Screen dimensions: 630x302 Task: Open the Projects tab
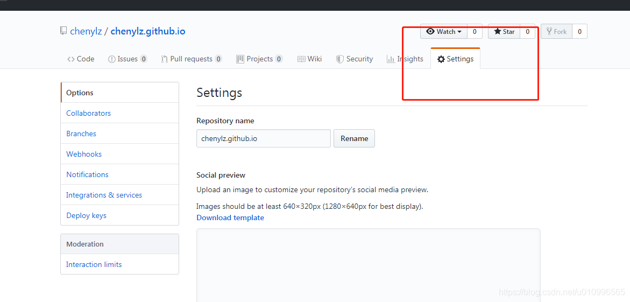click(259, 59)
